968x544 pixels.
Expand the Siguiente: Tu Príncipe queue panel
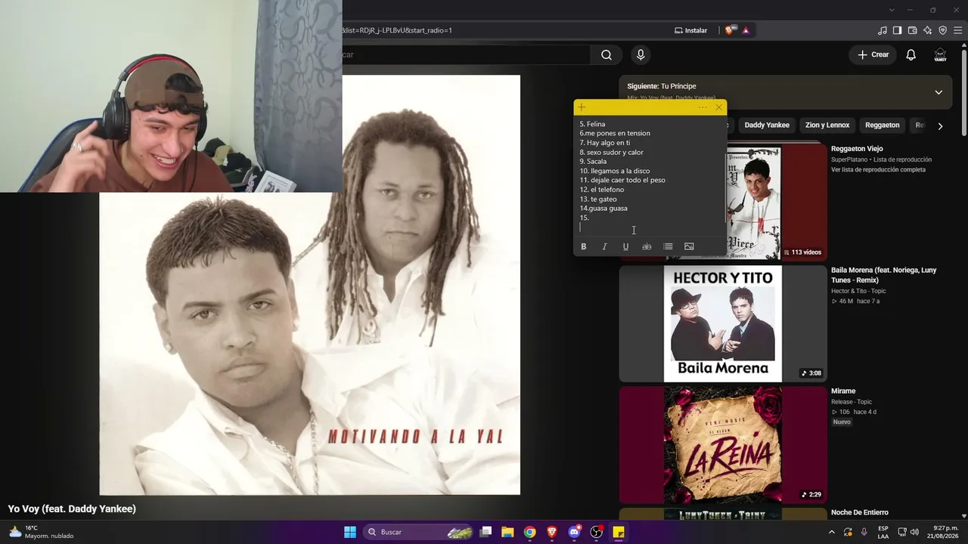pyautogui.click(x=939, y=92)
